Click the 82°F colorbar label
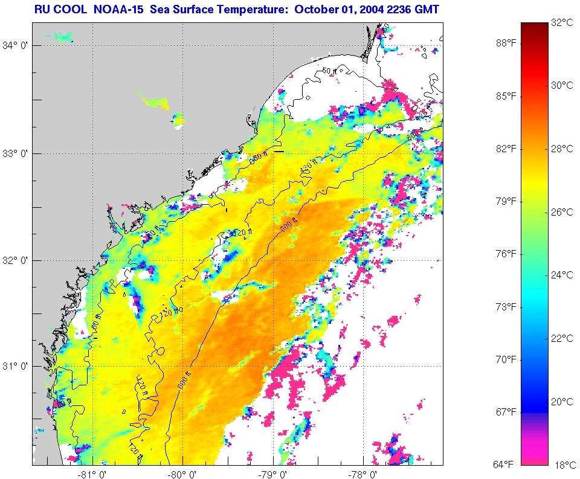This screenshot has width=580, height=479. click(506, 149)
